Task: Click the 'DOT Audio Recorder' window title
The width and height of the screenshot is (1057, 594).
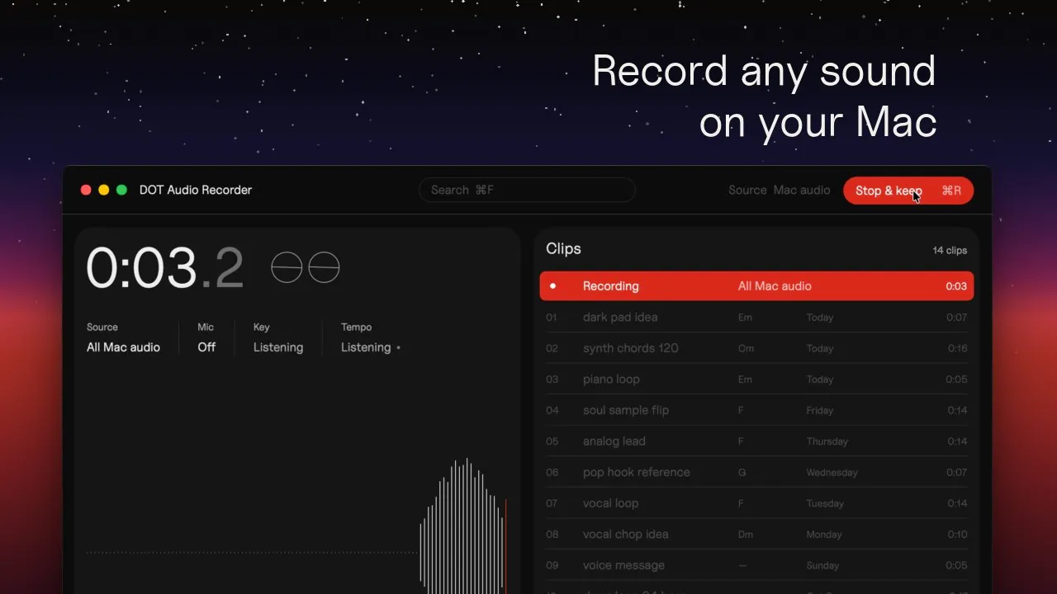Action: point(196,190)
